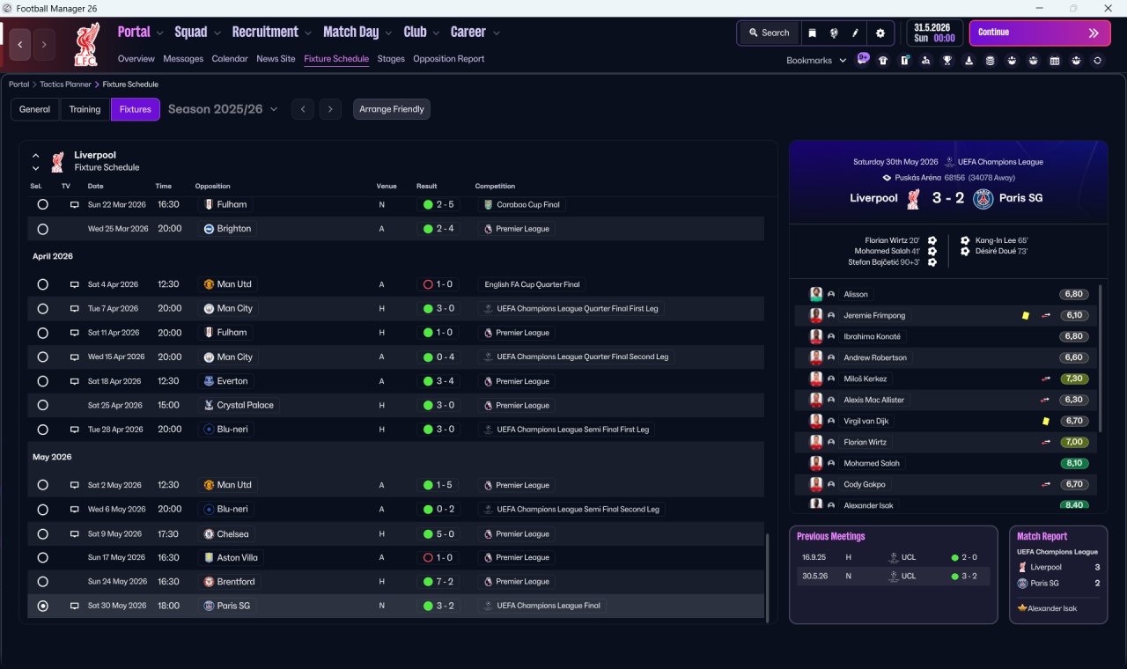
Task: Click the Arrange Friendly button
Action: [x=392, y=109]
